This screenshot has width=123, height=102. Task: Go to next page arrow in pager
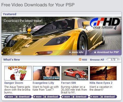tap(118, 60)
